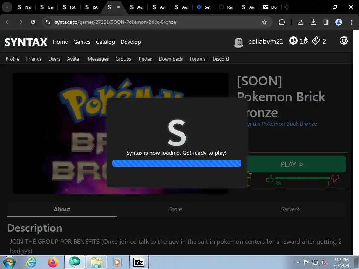Click the blue loading progress bar

tap(177, 163)
